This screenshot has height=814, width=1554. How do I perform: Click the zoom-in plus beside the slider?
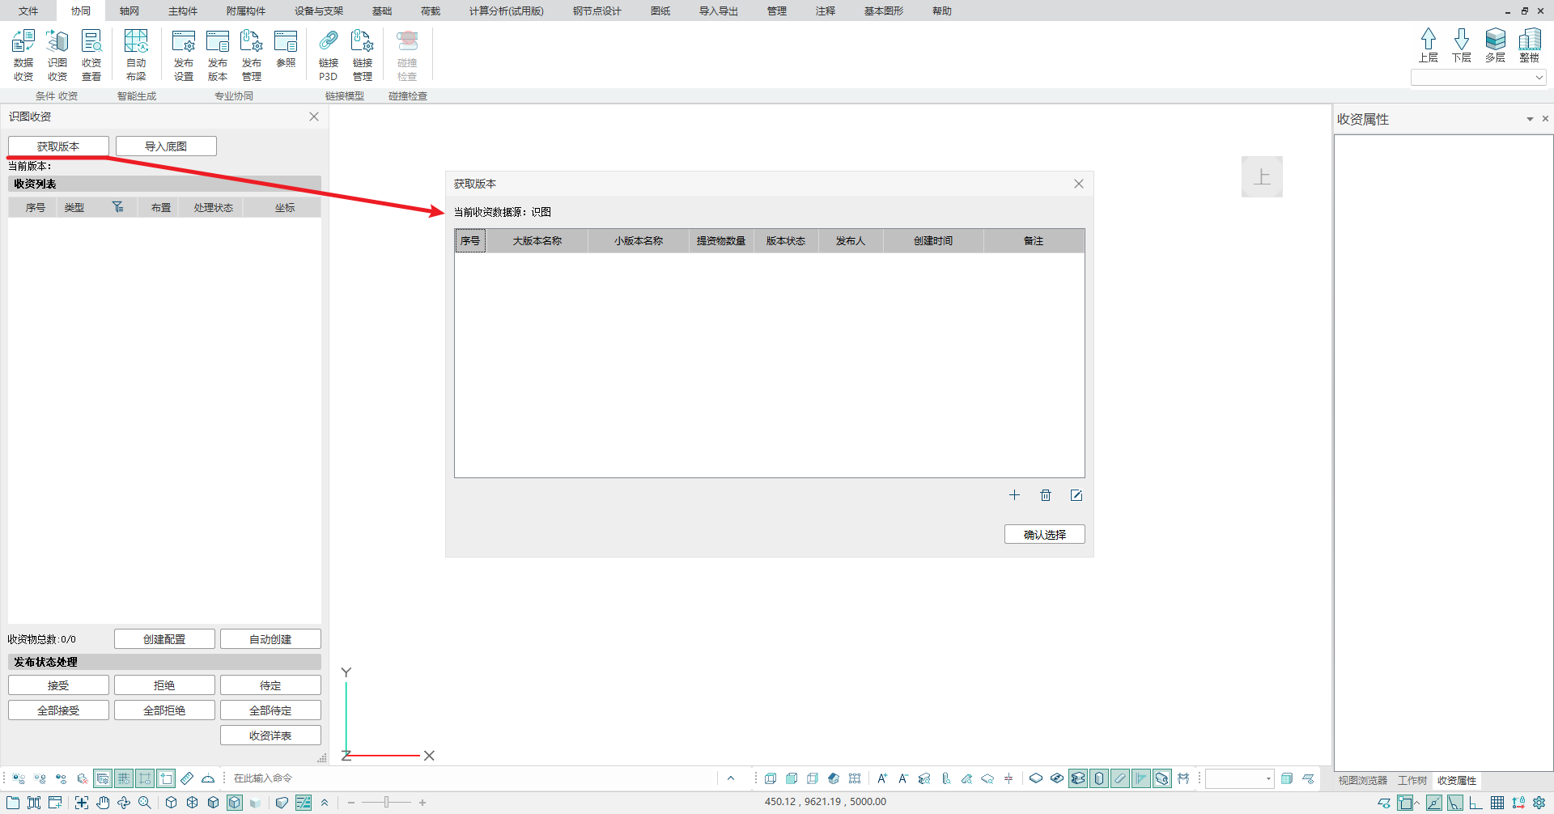pyautogui.click(x=422, y=803)
